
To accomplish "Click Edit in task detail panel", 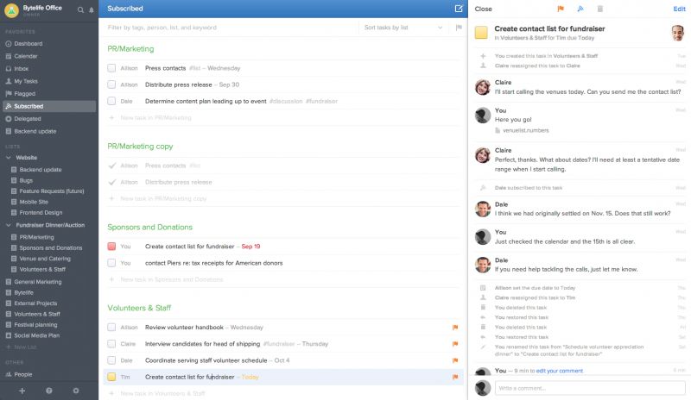I will [679, 9].
